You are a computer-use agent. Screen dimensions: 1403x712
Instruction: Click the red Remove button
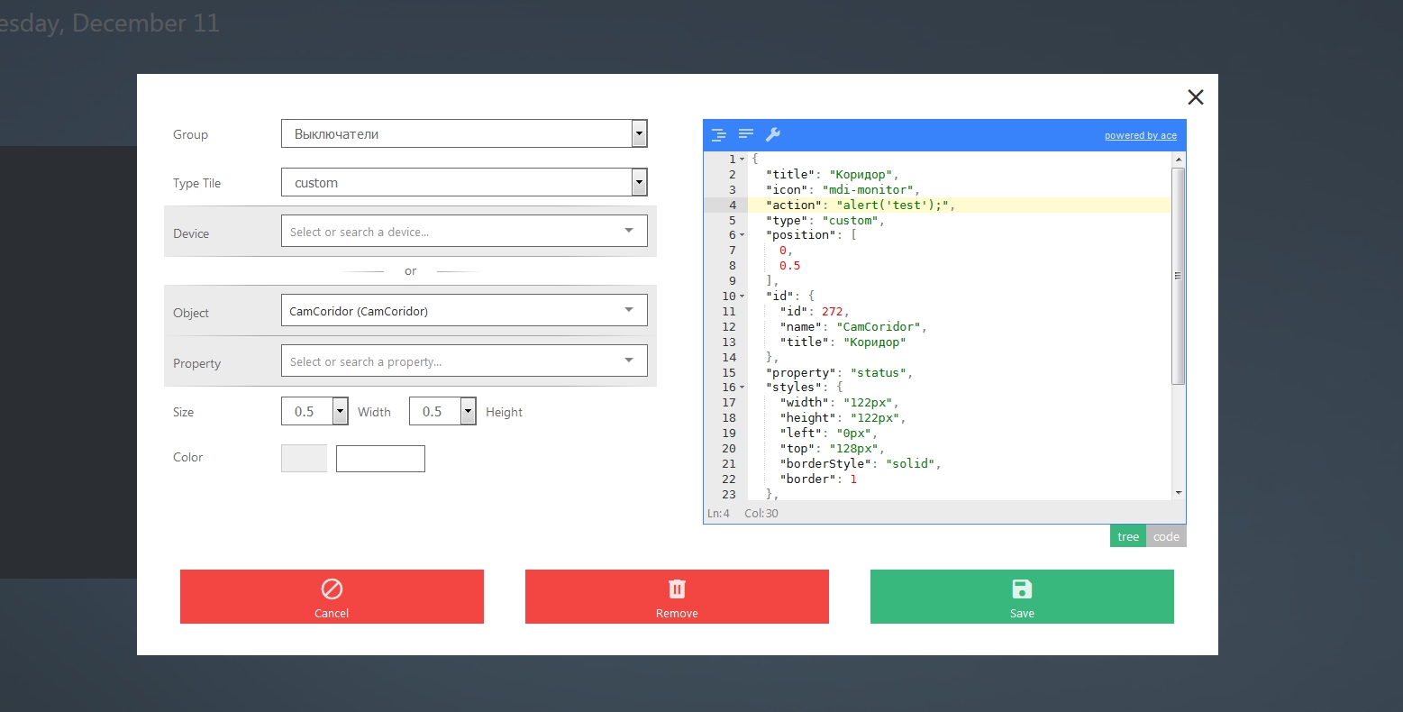click(x=677, y=597)
